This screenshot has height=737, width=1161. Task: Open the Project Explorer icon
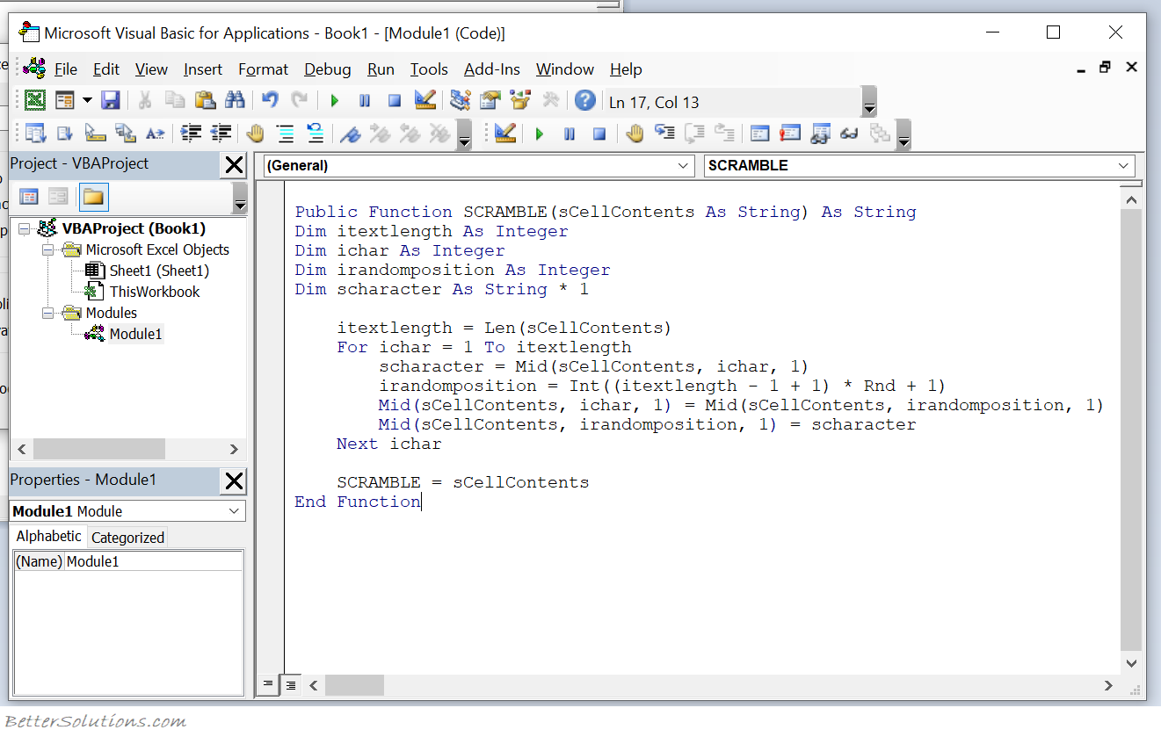(x=461, y=100)
